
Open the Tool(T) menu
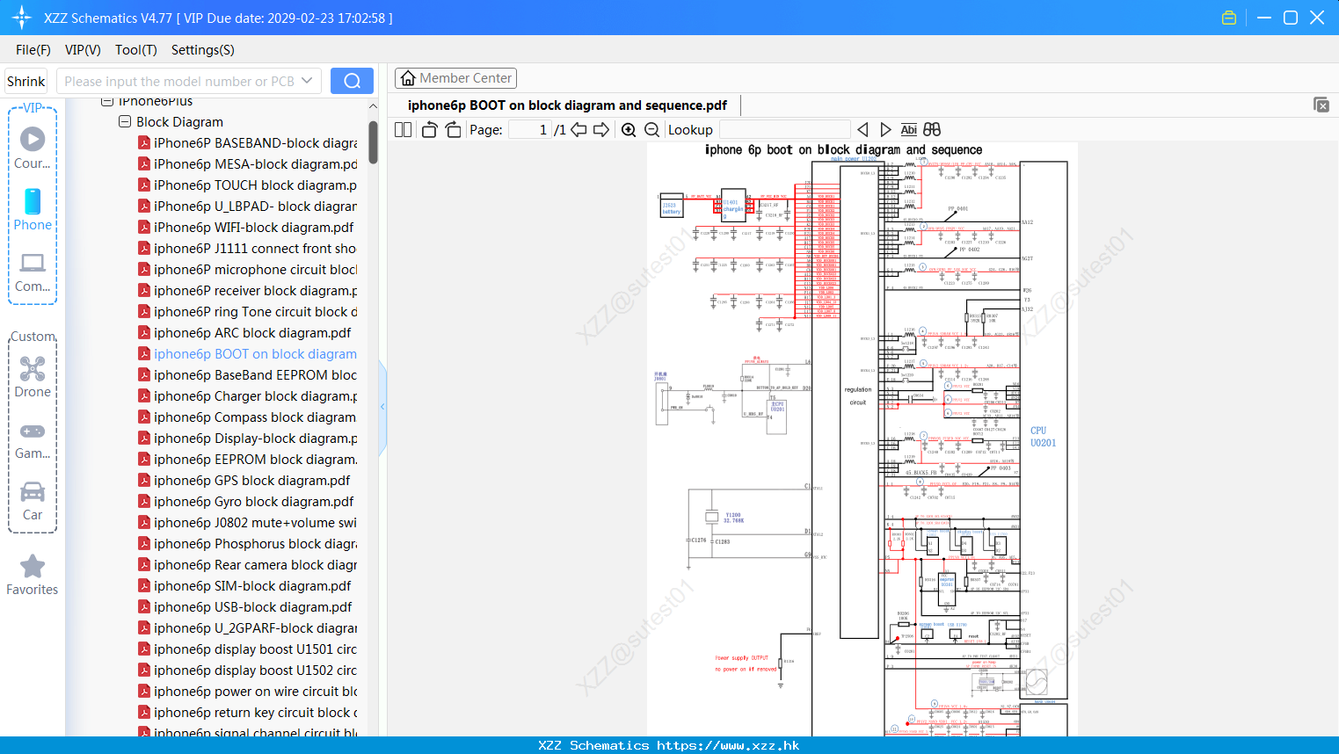point(136,50)
